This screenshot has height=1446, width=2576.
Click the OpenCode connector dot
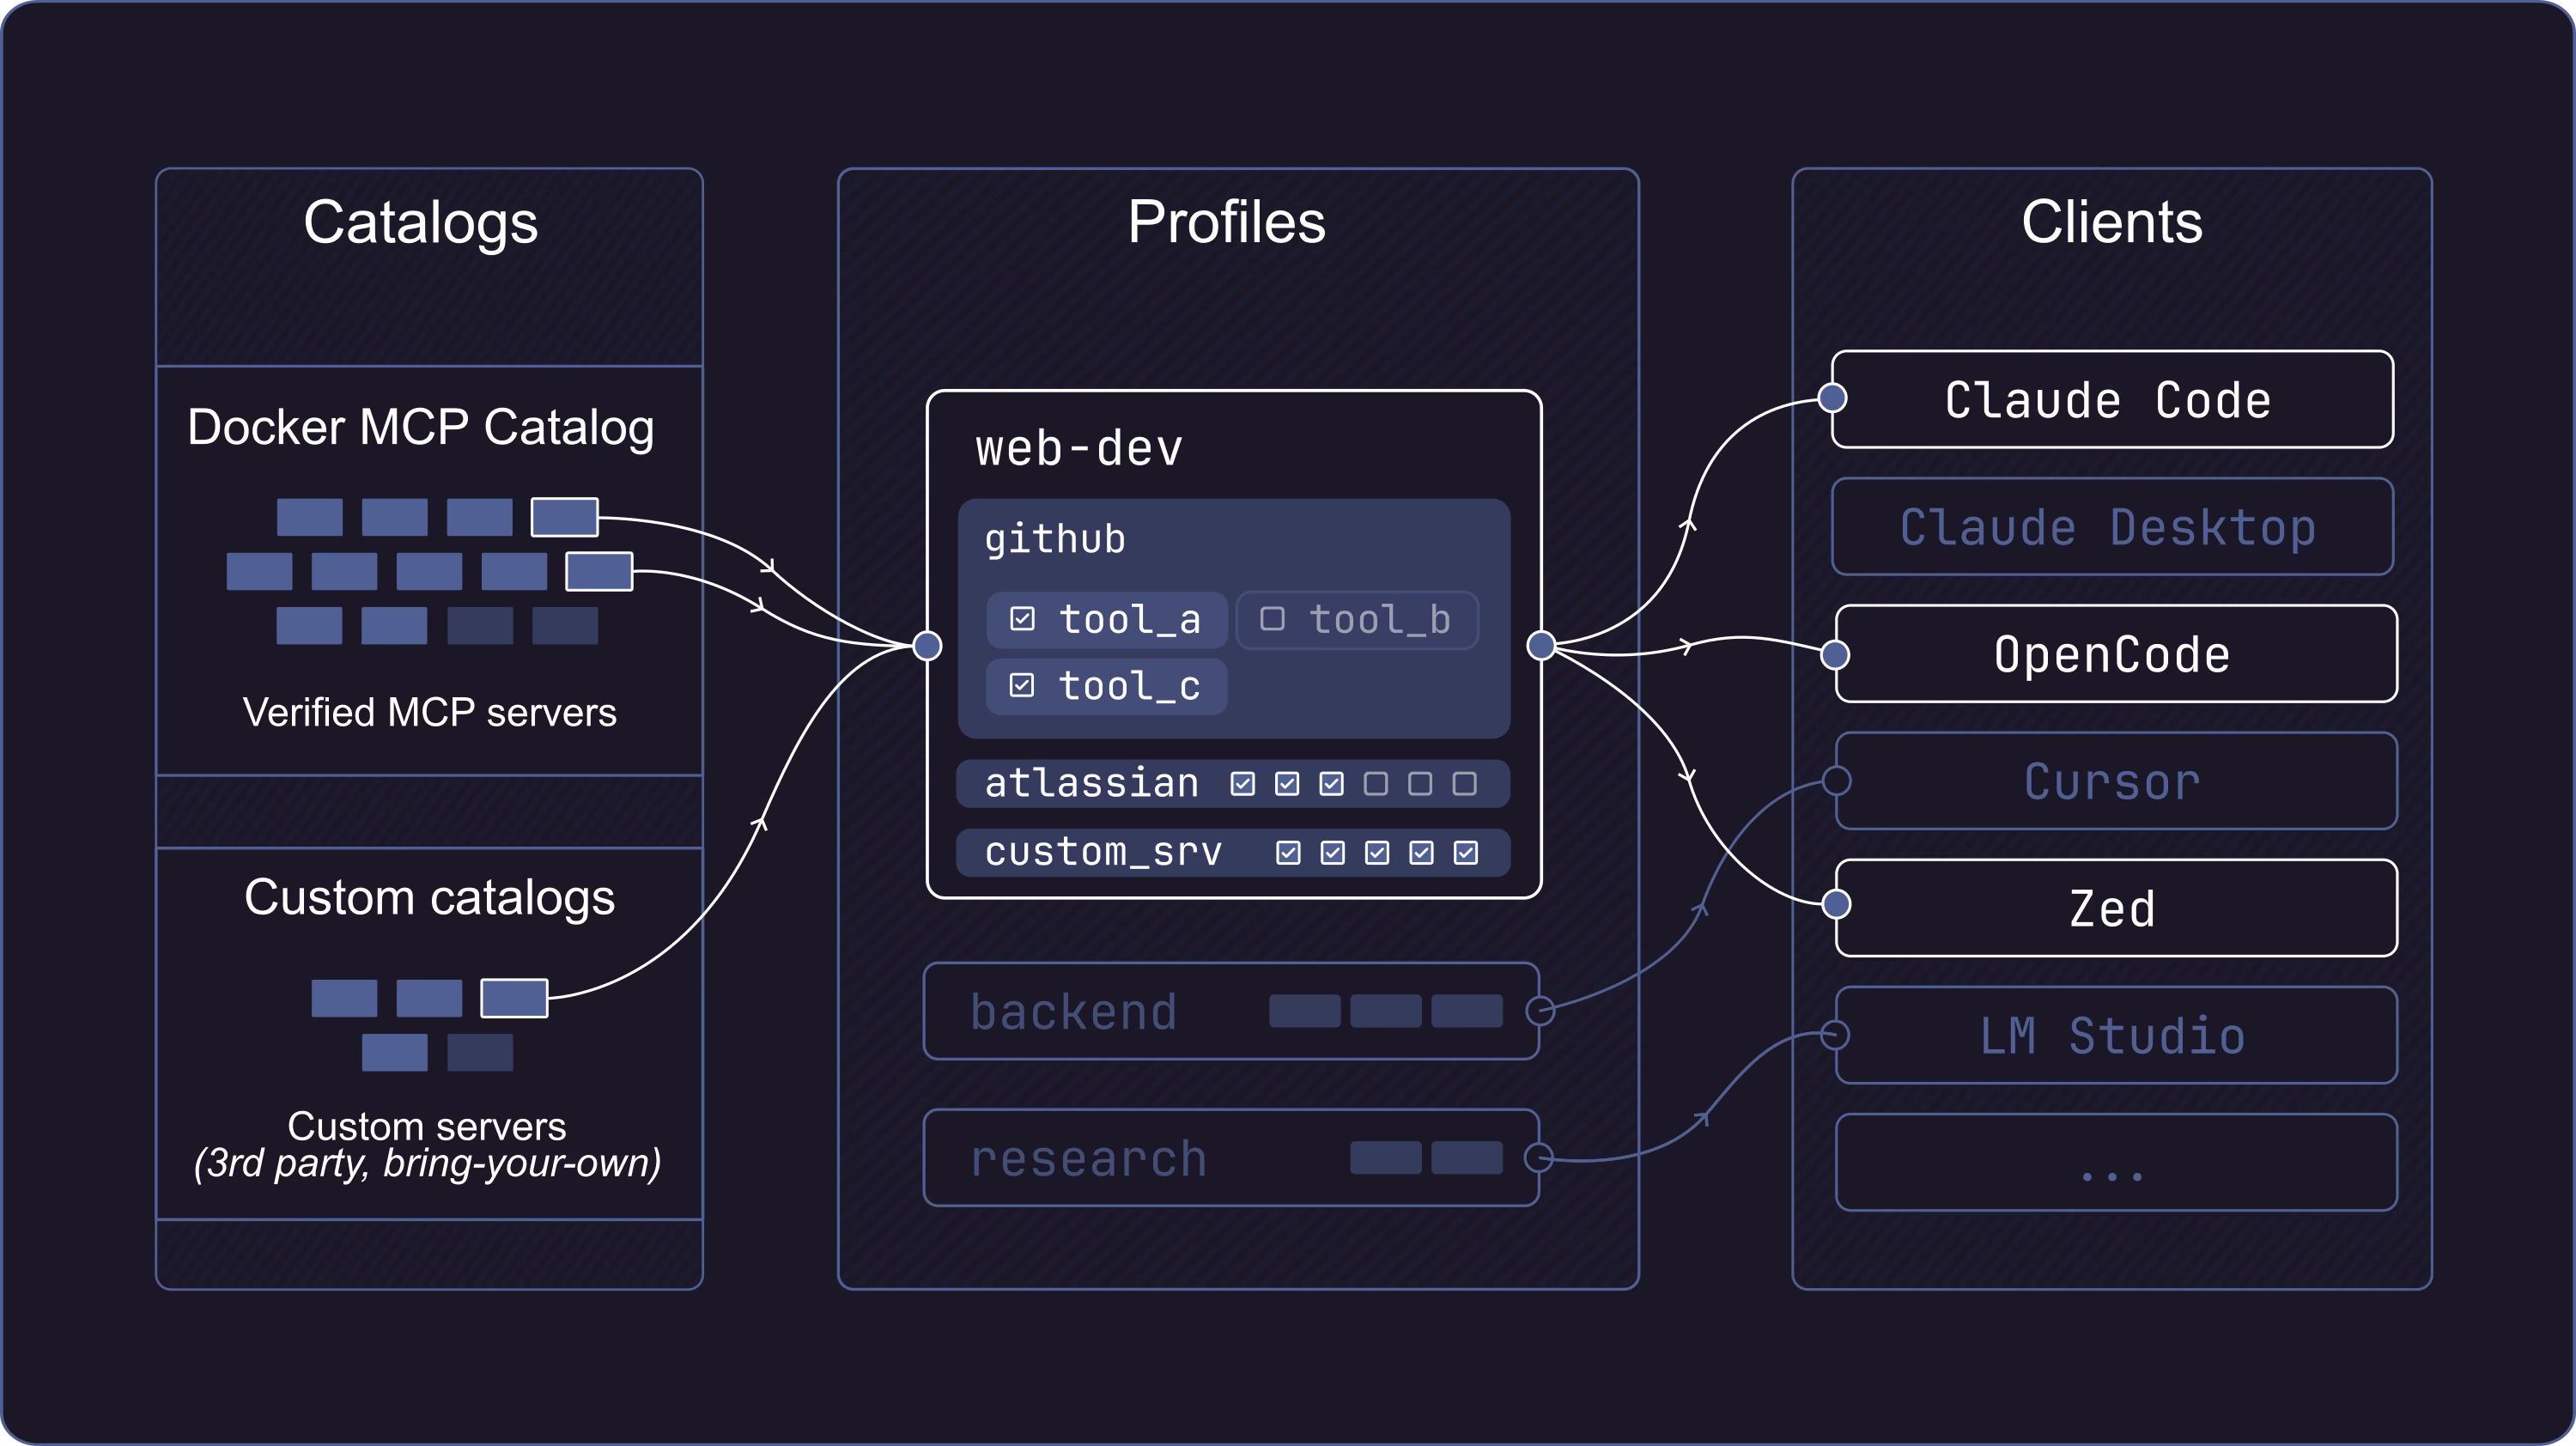1835,655
